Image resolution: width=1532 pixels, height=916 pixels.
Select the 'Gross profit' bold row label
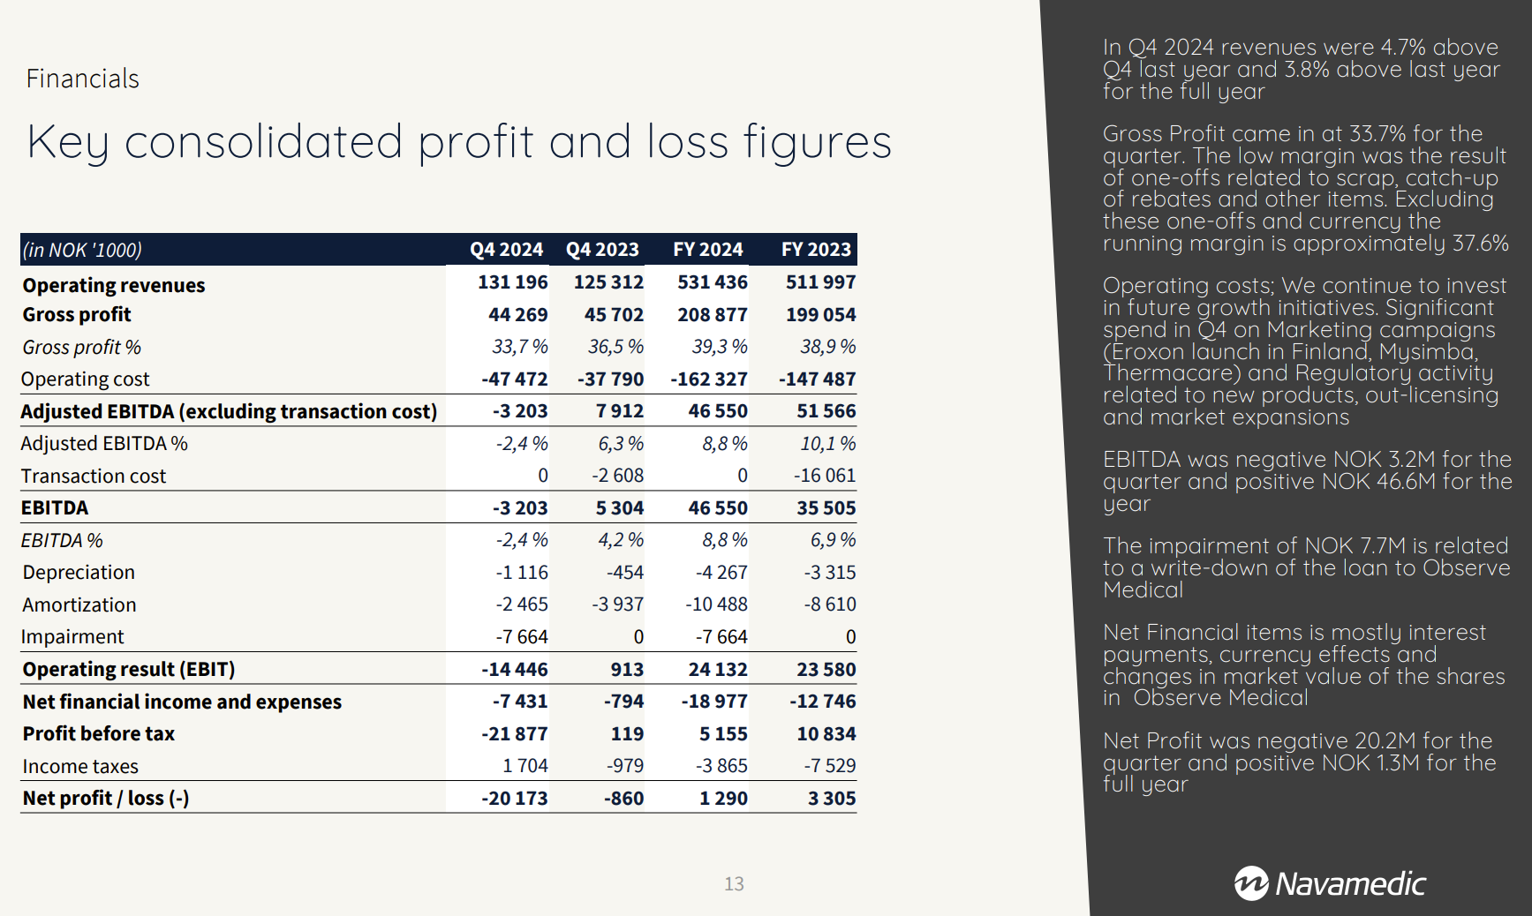click(77, 315)
